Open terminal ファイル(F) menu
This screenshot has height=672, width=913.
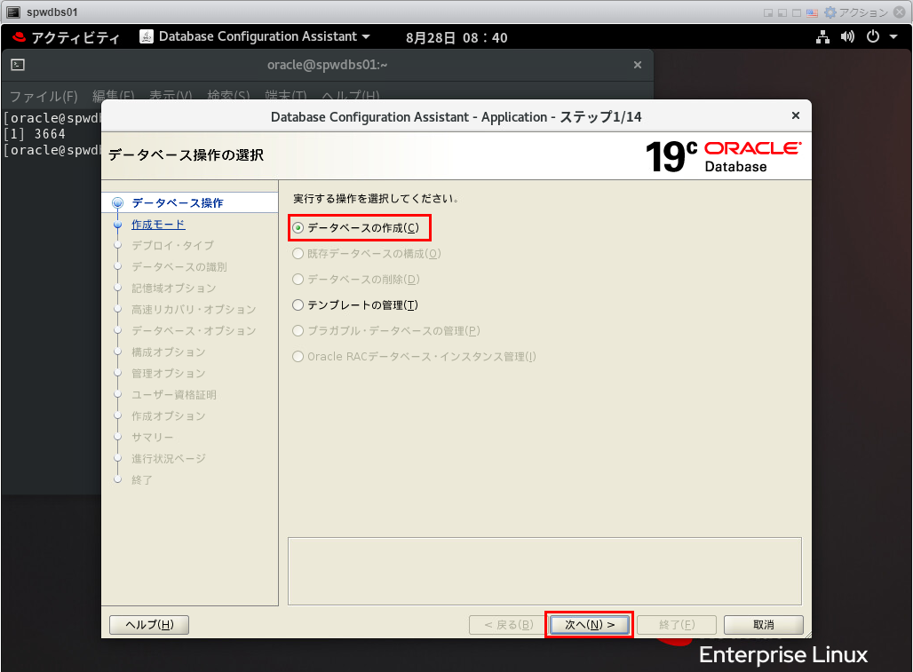44,96
